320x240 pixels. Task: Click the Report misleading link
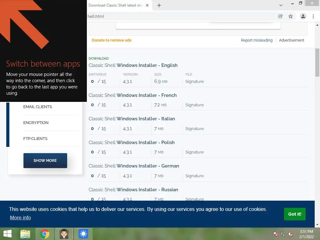pos(257,40)
